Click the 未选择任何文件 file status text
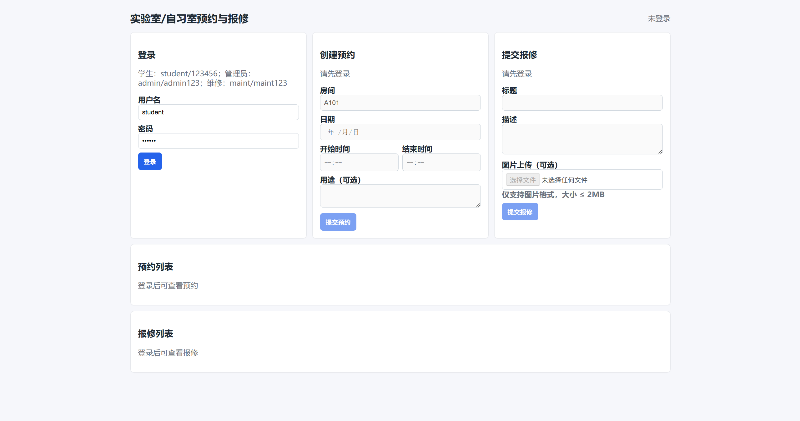800x421 pixels. coord(564,180)
